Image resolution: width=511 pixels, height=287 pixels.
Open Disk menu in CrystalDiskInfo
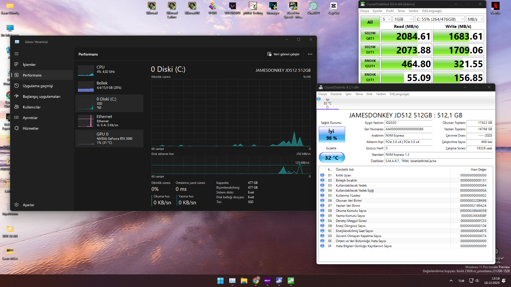click(x=369, y=94)
